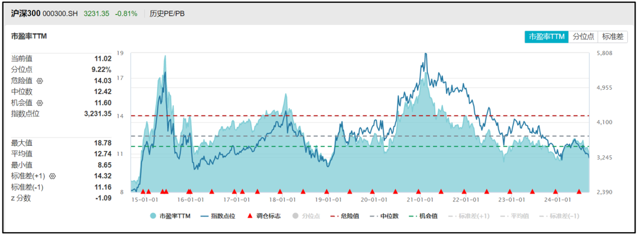
Task: Select the 市盈率TTM tab button
Action: (x=546, y=37)
